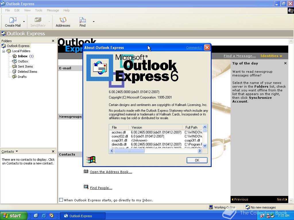Click the Windows throbber logo icon
The height and width of the screenshot is (220, 294).
(291, 11)
